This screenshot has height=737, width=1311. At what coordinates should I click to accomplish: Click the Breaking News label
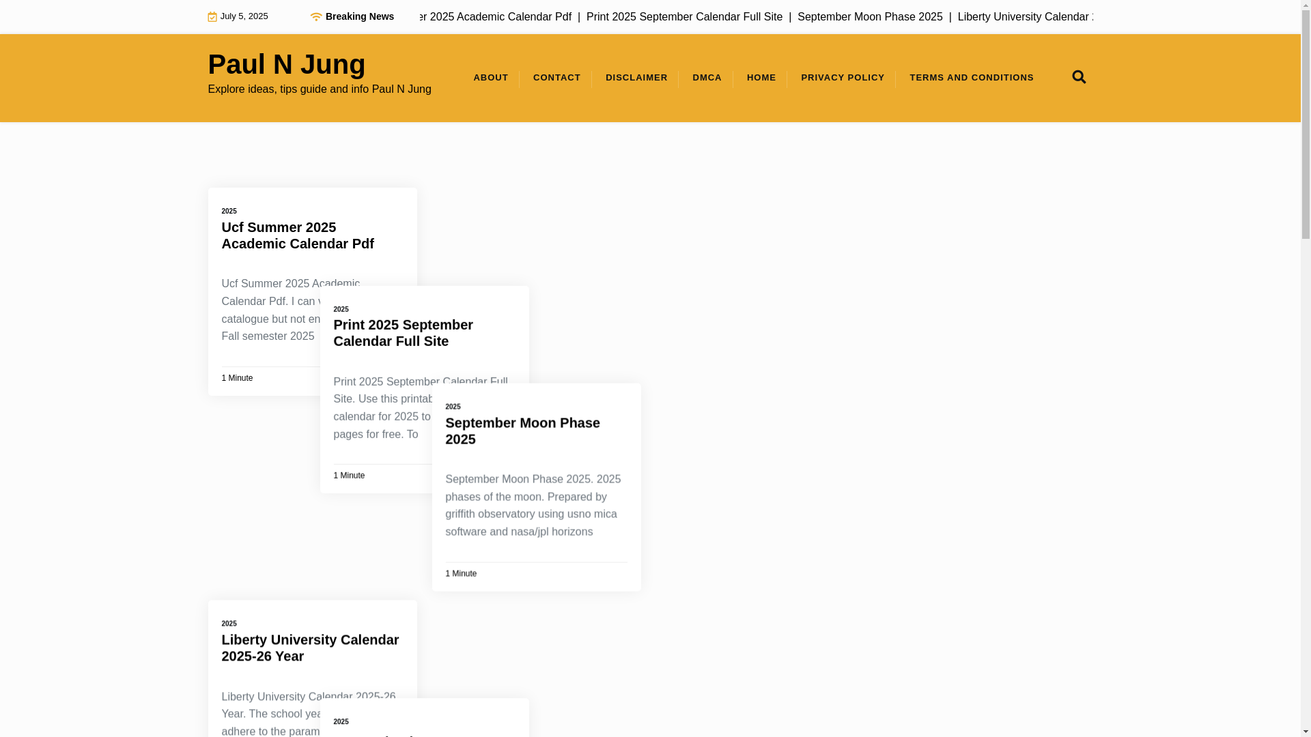pos(360,16)
